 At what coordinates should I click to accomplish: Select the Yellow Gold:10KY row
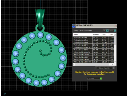(93, 40)
